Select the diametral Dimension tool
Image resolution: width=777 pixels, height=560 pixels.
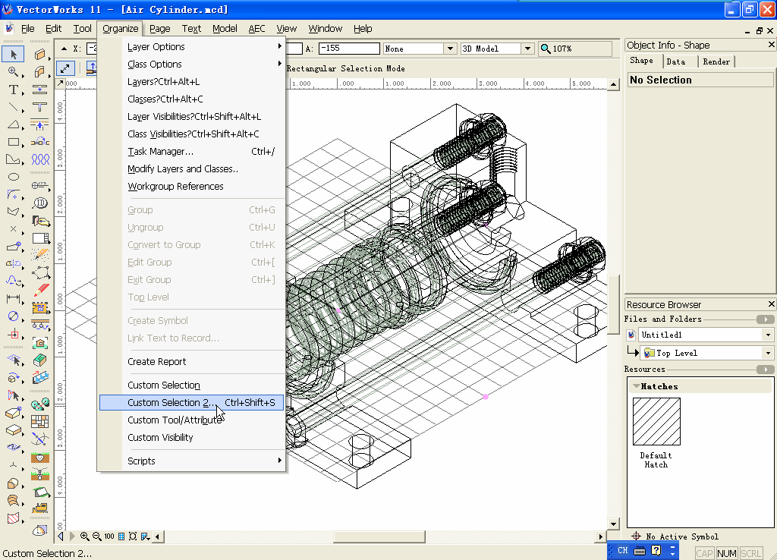click(x=14, y=316)
